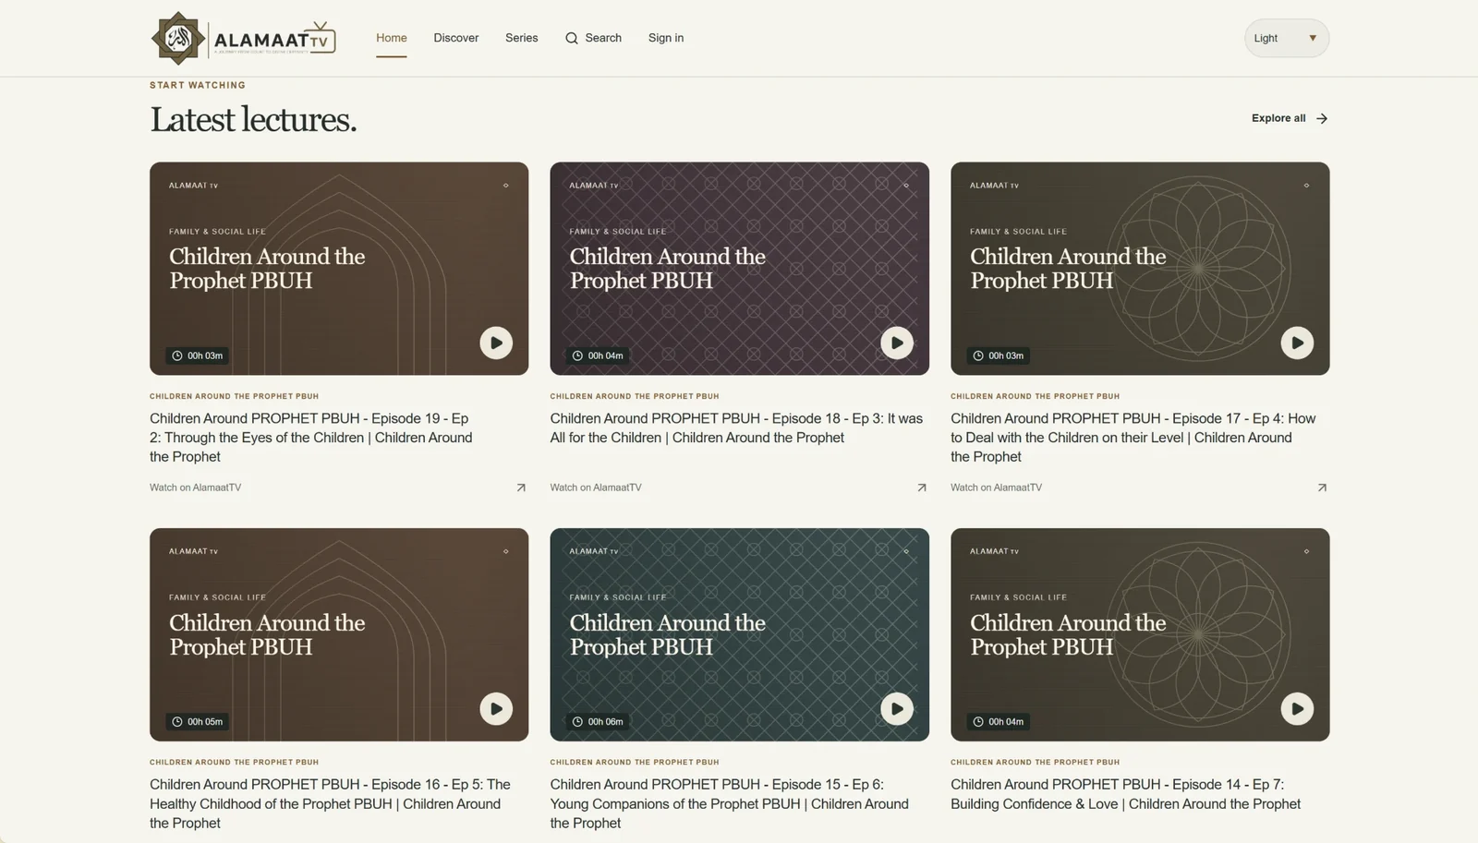Click Watch on AlamaatTV under Episode 19
Screen dimensions: 1478x843
click(196, 488)
